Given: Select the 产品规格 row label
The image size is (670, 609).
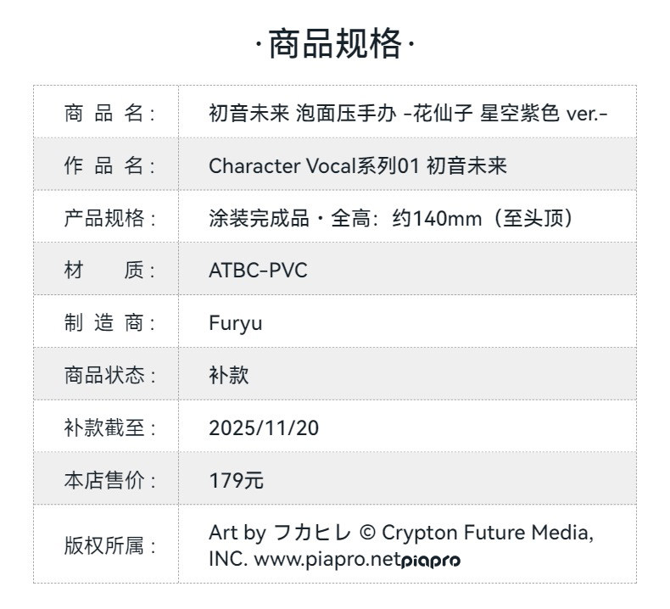Looking at the screenshot, I should [x=109, y=218].
